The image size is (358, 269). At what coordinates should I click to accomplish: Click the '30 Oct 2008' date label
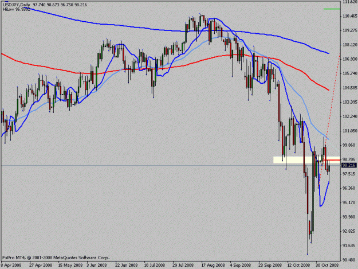(x=328, y=265)
